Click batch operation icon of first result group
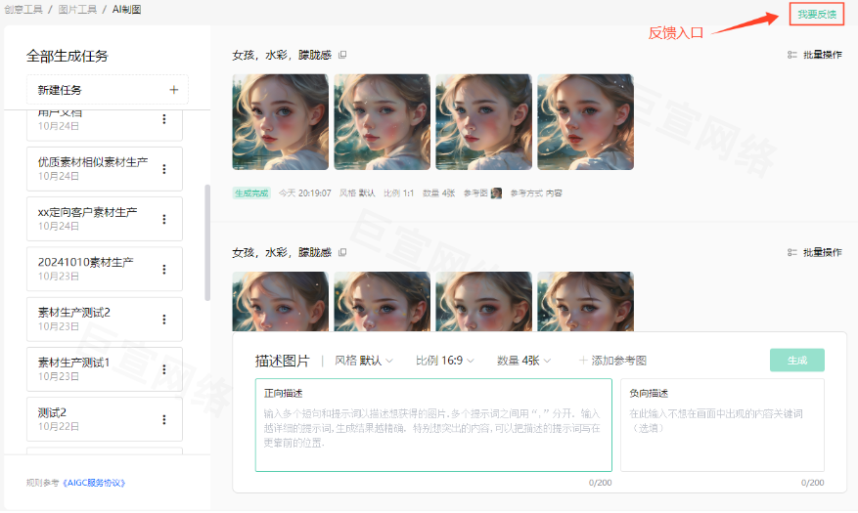The height and width of the screenshot is (513, 858). click(x=791, y=55)
